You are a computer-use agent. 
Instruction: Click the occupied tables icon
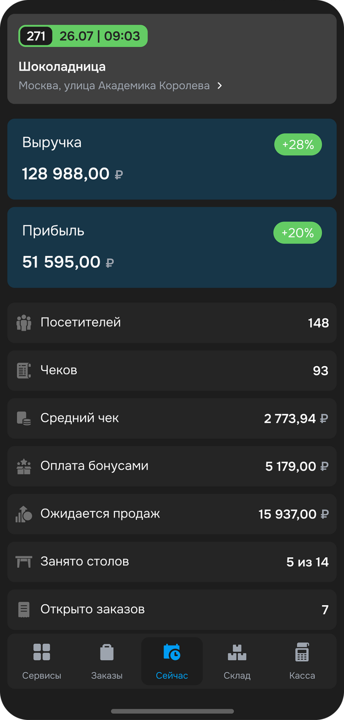click(x=24, y=562)
